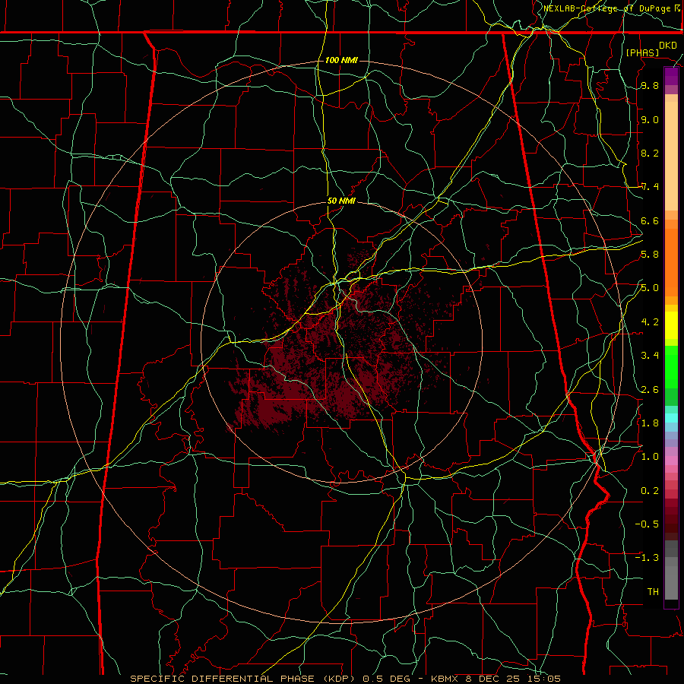The width and height of the screenshot is (684, 684).
Task: Click the 1.0 legend value
Action: coord(650,457)
